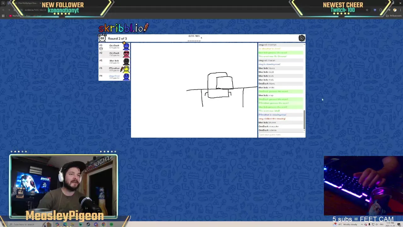The image size is (403, 227).
Task: Select blue bob's black avatar
Action: pyautogui.click(x=126, y=61)
